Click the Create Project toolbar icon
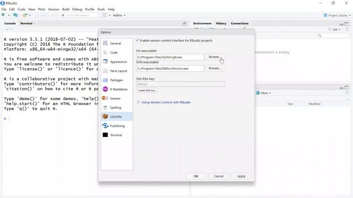The height and width of the screenshot is (198, 353). [x=15, y=15]
